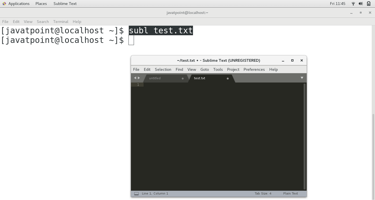The height and width of the screenshot is (200, 375).
Task: Switch to the untitled tab
Action: pos(166,78)
